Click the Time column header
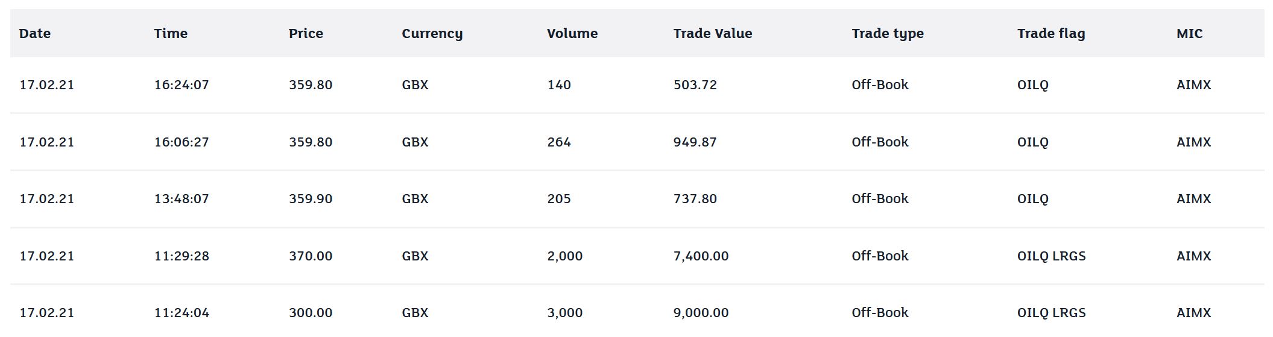 click(171, 34)
